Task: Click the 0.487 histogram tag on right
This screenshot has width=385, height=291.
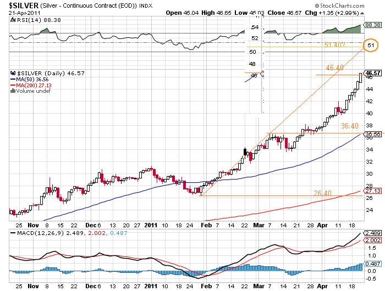Action: [x=373, y=264]
